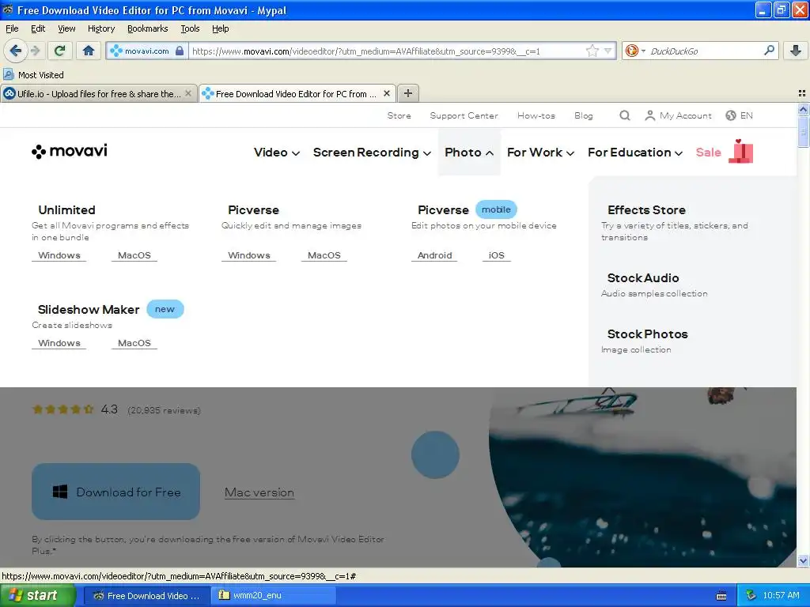Select Windows under Picverse desktop

click(x=249, y=255)
